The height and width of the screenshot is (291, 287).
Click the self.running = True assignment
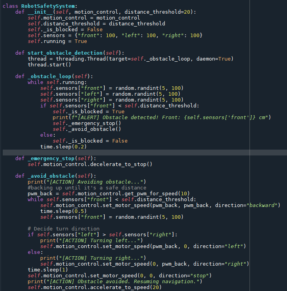[x=57, y=41]
